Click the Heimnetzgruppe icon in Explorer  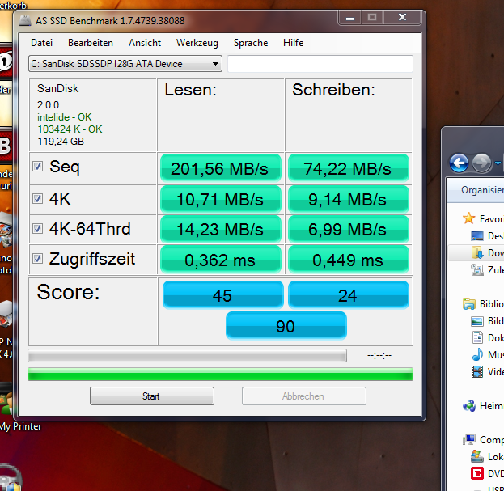[x=469, y=406]
